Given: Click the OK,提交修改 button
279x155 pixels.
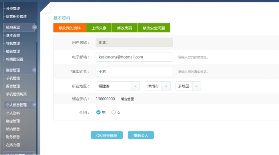Looking at the screenshot, I should [x=107, y=135].
